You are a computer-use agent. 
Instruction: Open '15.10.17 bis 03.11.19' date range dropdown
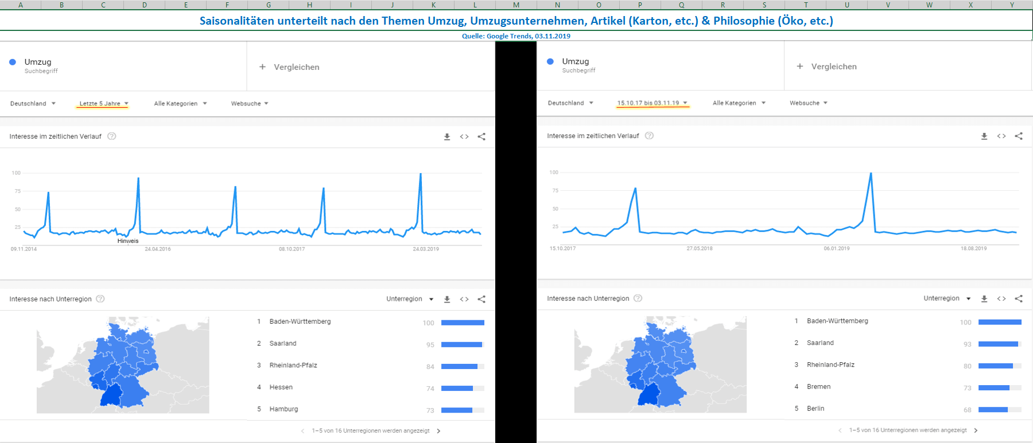pyautogui.click(x=652, y=103)
